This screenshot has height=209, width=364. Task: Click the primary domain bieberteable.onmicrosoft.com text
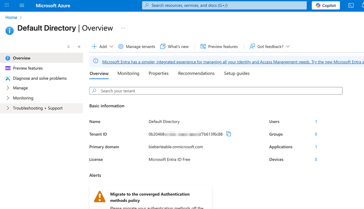(176, 147)
